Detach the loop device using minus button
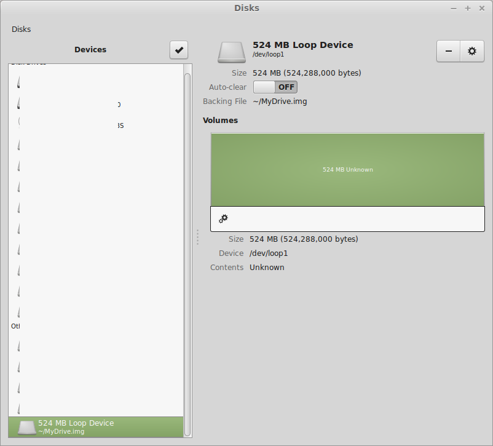Screen dimensions: 493x446 [x=448, y=52]
